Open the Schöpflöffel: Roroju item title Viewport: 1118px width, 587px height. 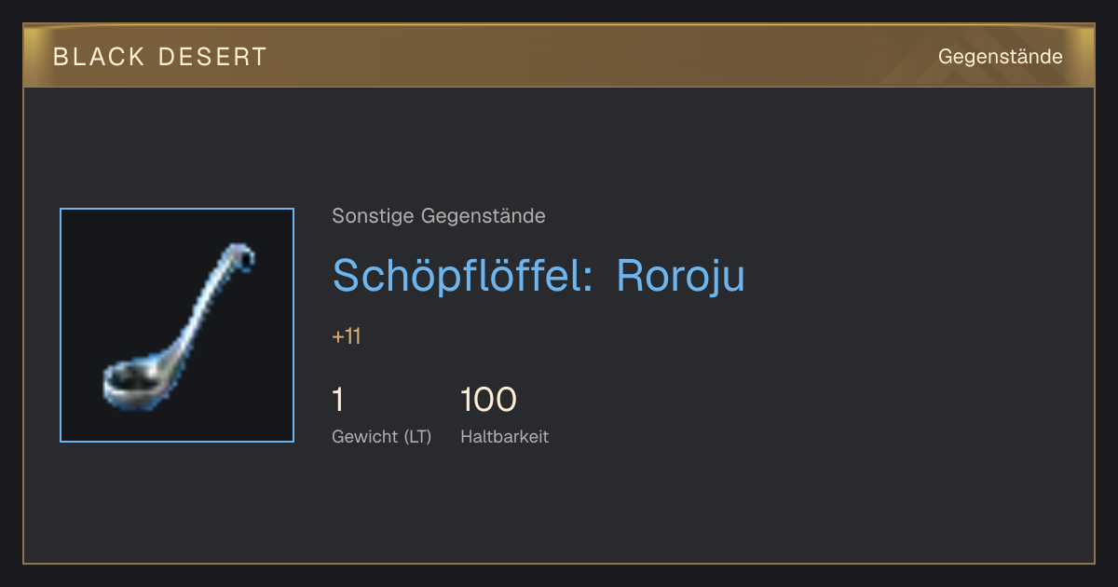coord(539,276)
